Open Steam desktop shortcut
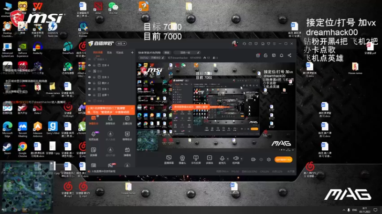The width and height of the screenshot is (382, 214). click(7, 148)
